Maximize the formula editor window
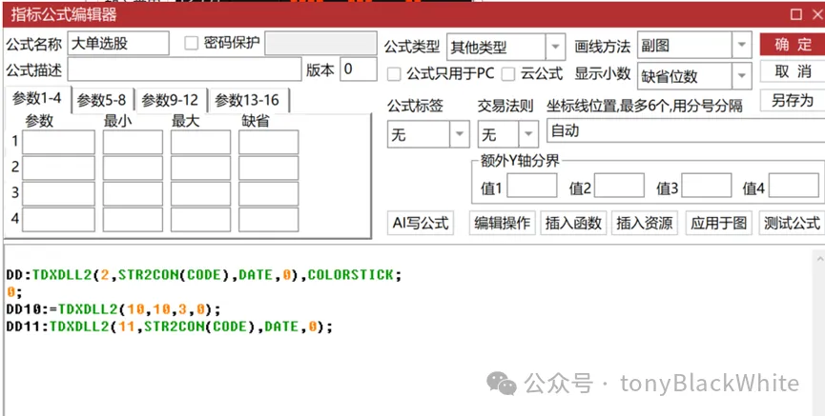 click(x=794, y=14)
